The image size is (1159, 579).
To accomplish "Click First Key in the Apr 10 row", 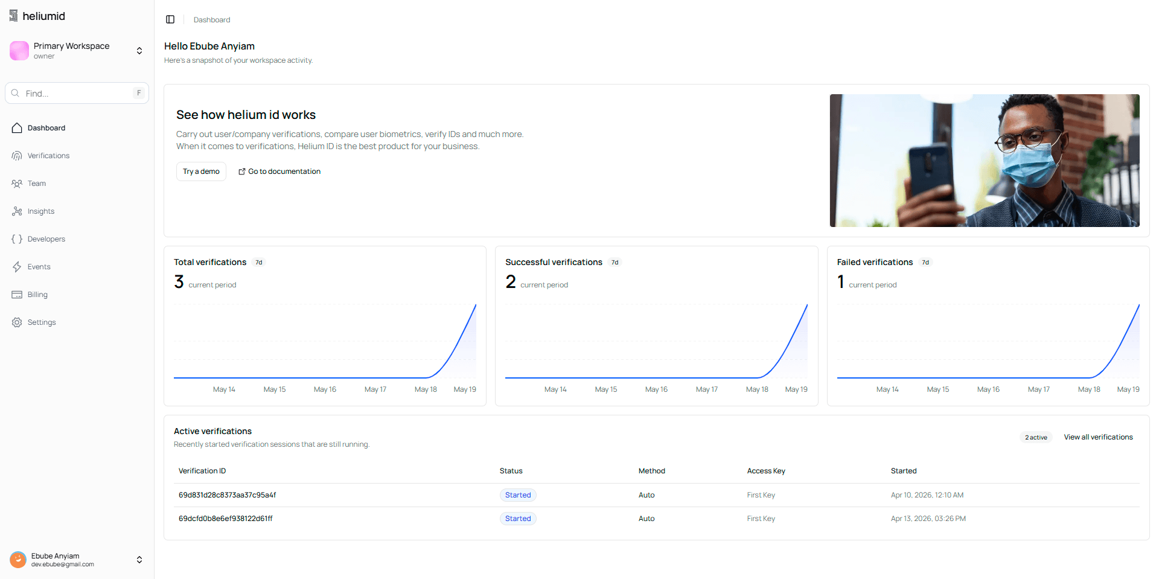I will [761, 495].
